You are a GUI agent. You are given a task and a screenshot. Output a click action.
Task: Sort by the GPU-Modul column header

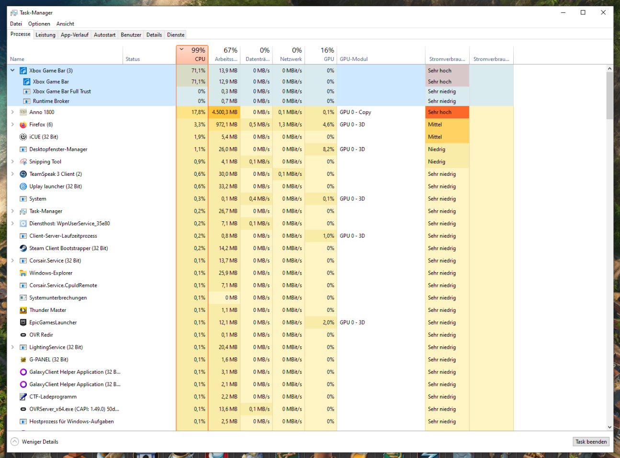[x=381, y=55]
